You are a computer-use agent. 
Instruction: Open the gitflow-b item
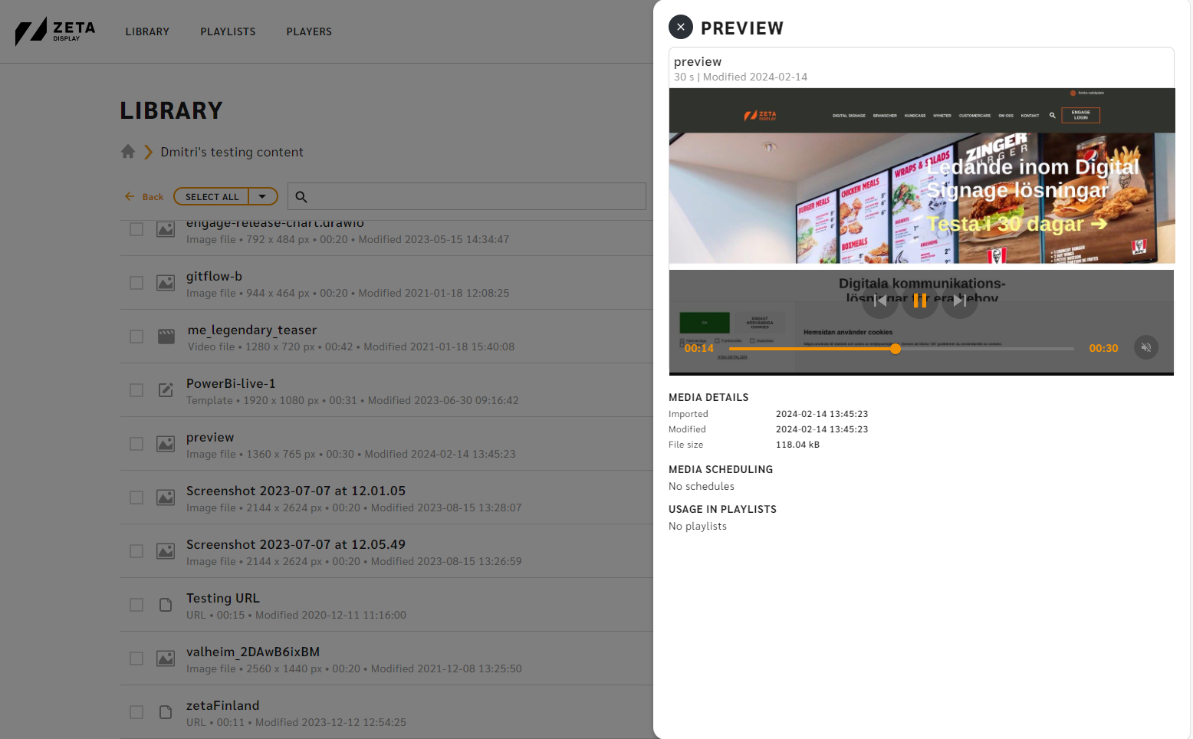coord(214,276)
